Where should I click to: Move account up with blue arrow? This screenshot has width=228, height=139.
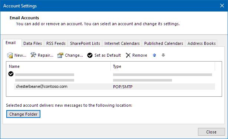[x=155, y=55]
